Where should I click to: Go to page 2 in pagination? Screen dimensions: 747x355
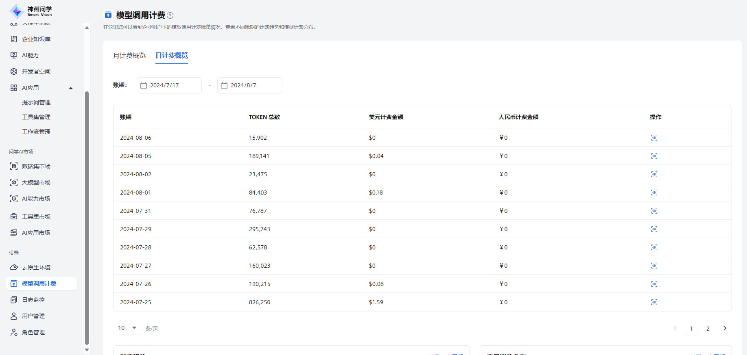point(708,328)
